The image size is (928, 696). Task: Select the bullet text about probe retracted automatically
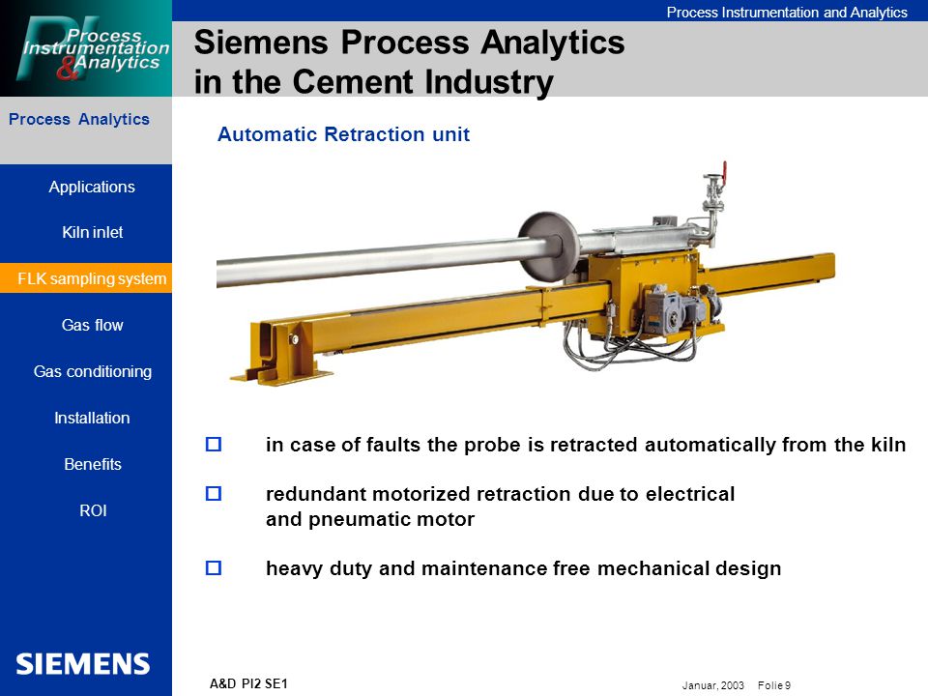point(586,445)
